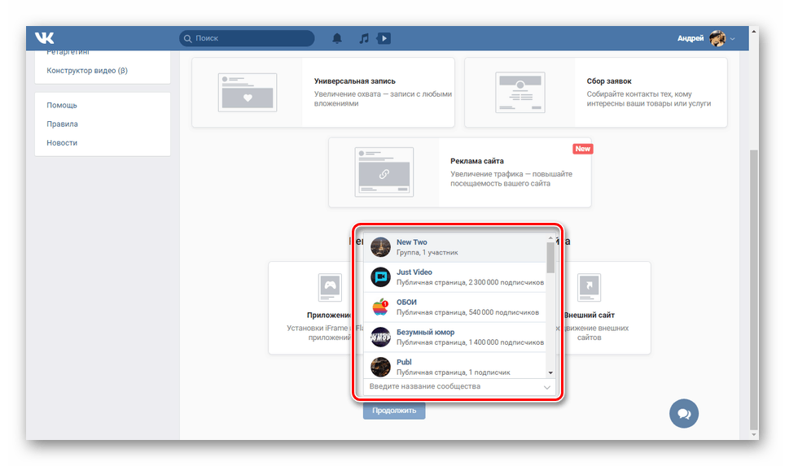Image resolution: width=785 pixels, height=466 pixels.
Task: Click Андрей's profile avatar
Action: click(717, 38)
